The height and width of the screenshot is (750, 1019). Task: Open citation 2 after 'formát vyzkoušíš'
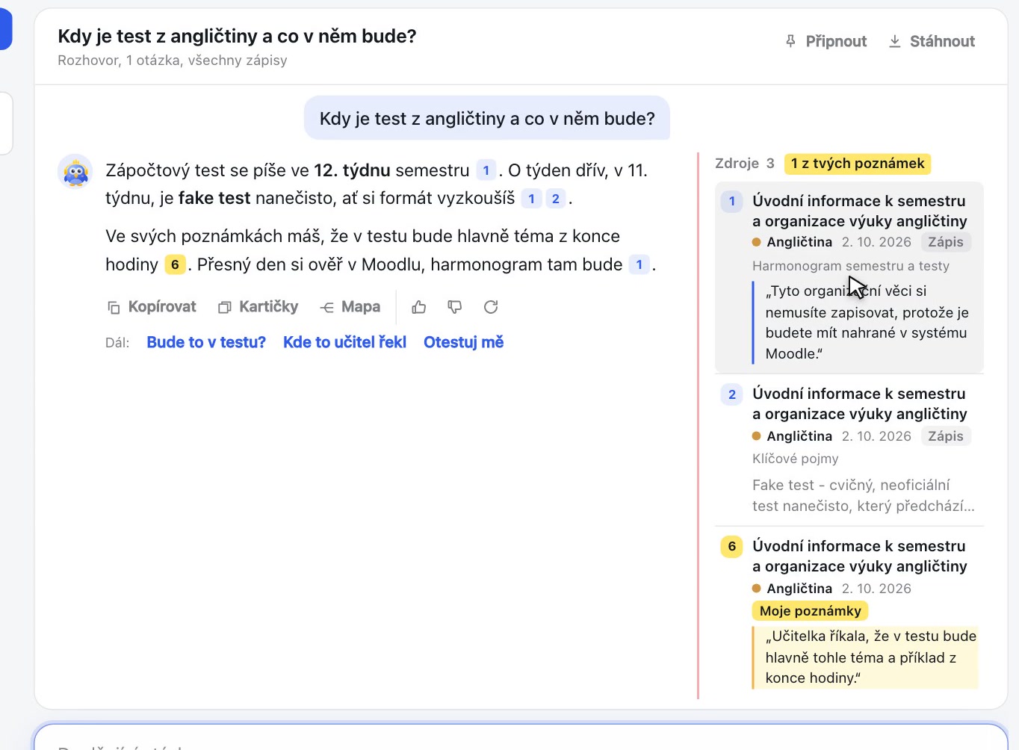coord(555,199)
